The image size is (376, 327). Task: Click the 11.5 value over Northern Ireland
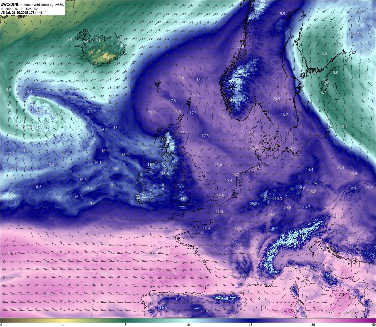(x=151, y=165)
